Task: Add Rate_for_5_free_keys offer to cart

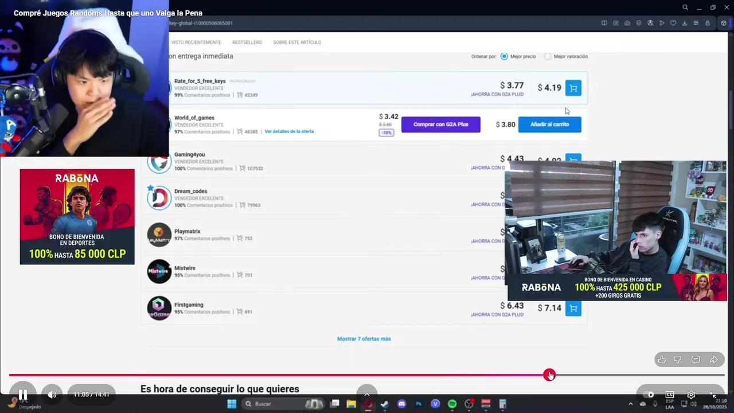Action: pyautogui.click(x=573, y=88)
